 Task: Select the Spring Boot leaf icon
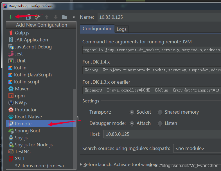click(x=11, y=131)
